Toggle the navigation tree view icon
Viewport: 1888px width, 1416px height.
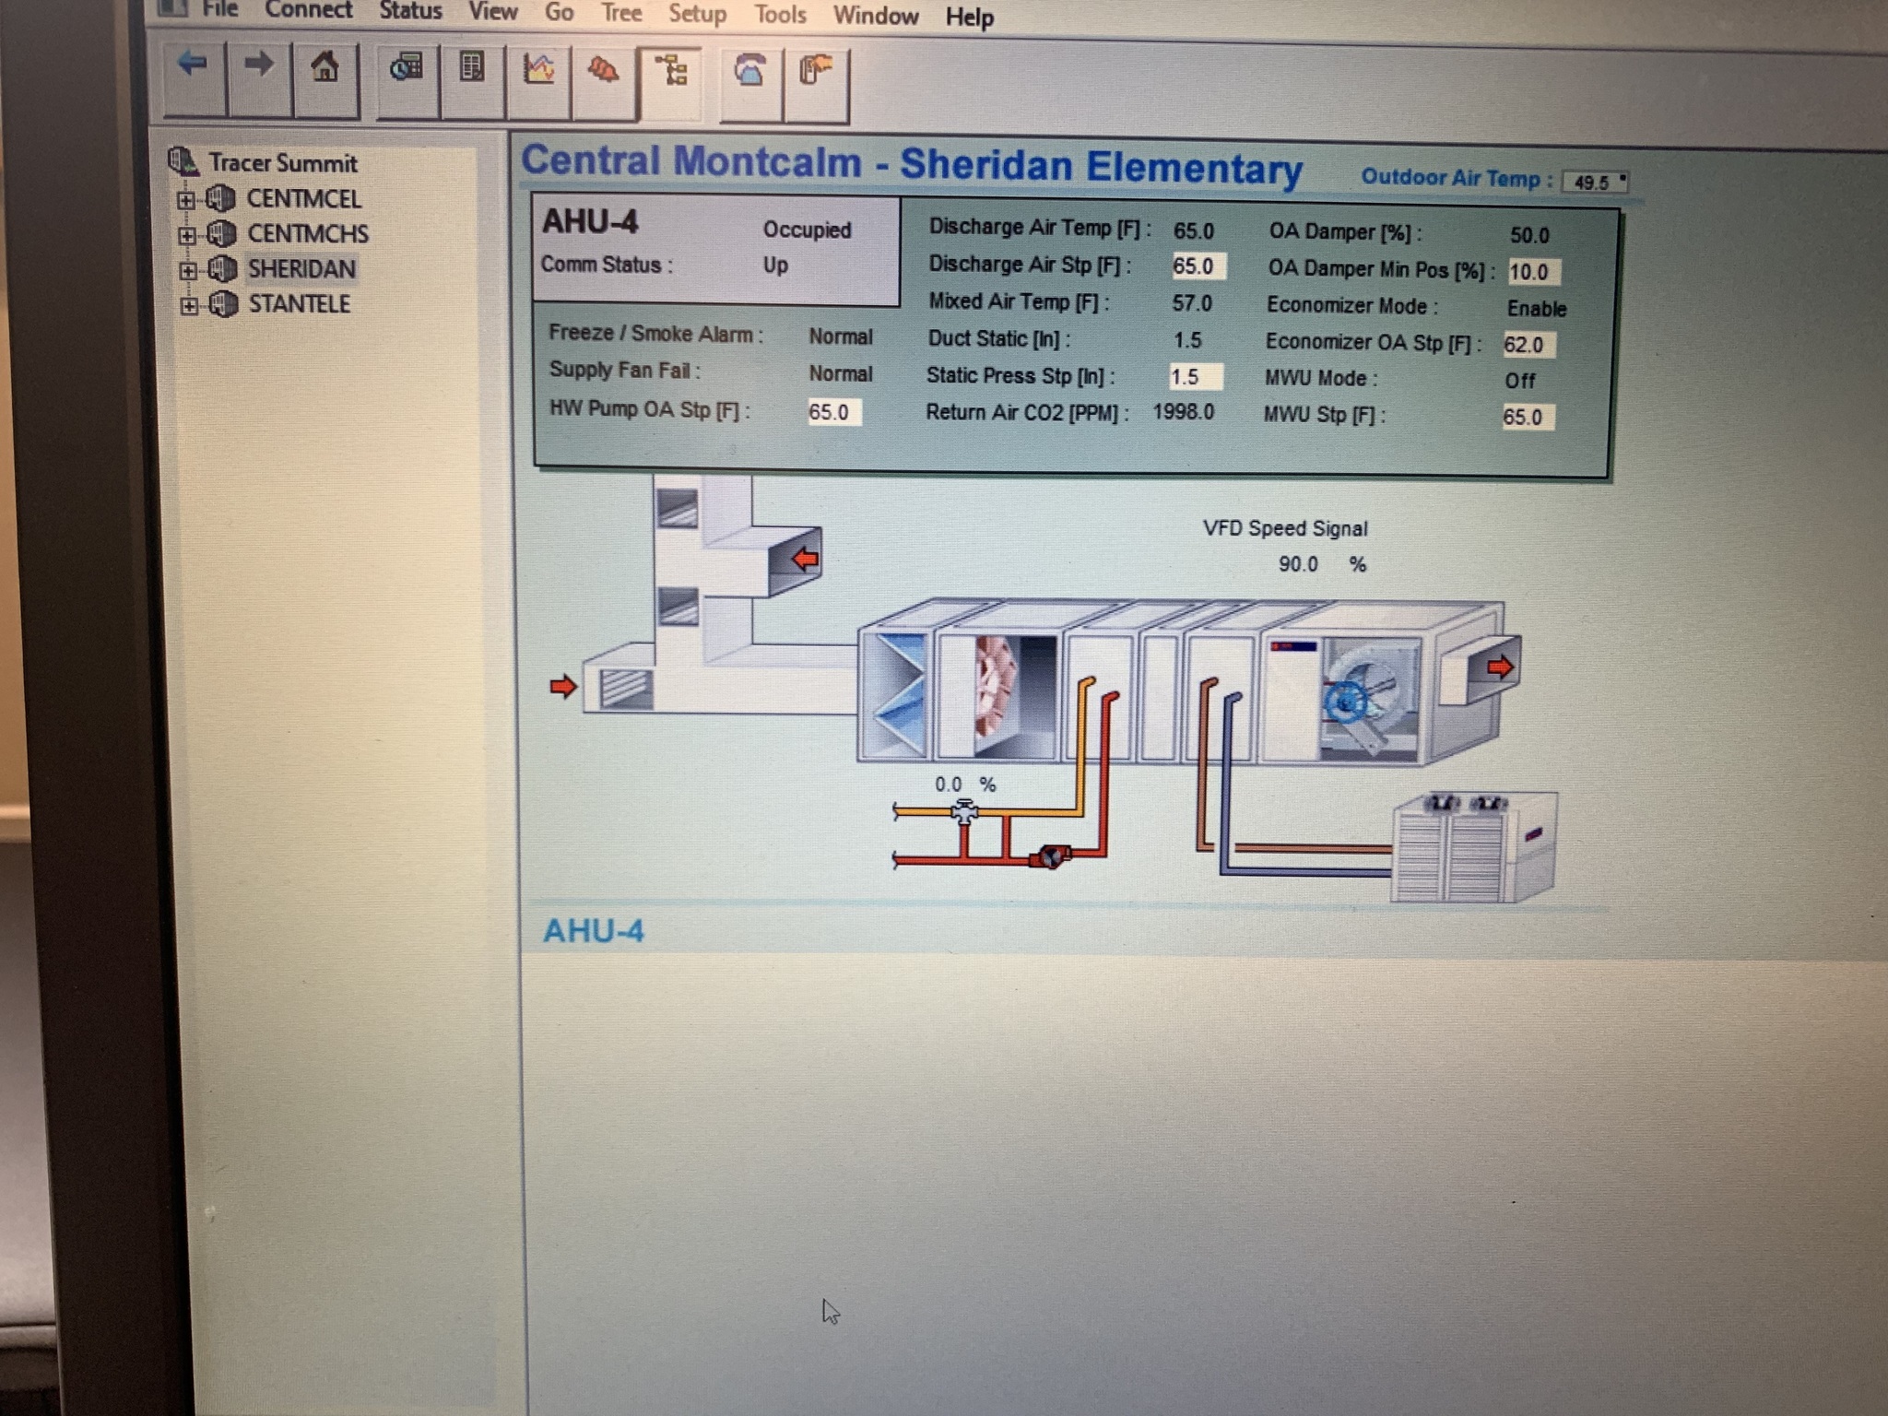(x=670, y=73)
